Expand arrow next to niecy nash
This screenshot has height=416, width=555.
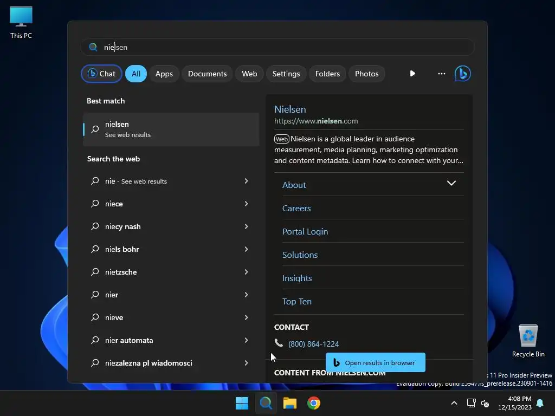247,226
